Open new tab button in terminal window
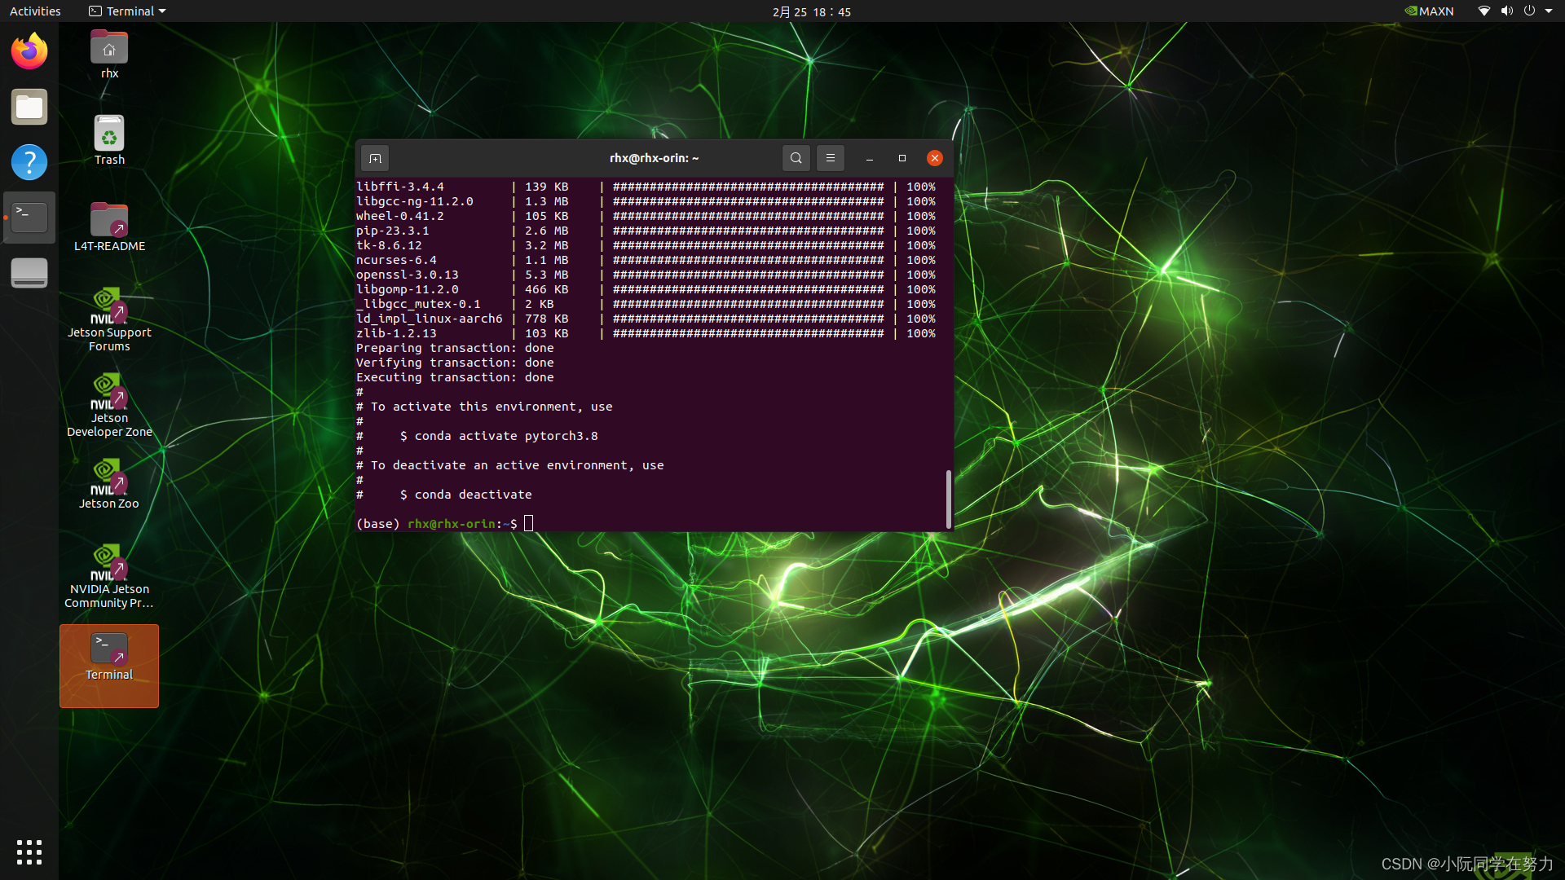The image size is (1565, 880). 375,158
